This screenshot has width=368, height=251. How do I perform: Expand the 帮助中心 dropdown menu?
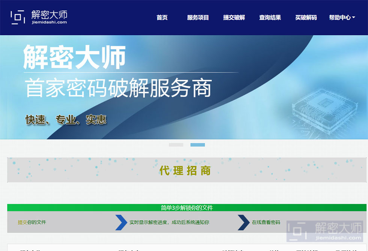pos(342,18)
